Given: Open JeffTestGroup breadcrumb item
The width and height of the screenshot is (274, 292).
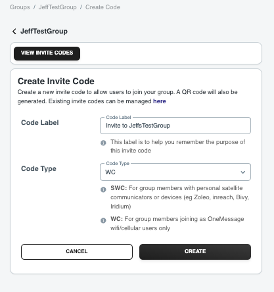Looking at the screenshot, I should (x=58, y=7).
